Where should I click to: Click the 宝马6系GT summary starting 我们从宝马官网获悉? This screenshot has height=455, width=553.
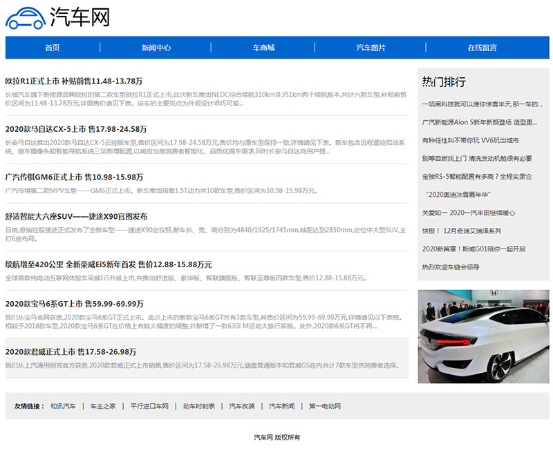(x=204, y=322)
